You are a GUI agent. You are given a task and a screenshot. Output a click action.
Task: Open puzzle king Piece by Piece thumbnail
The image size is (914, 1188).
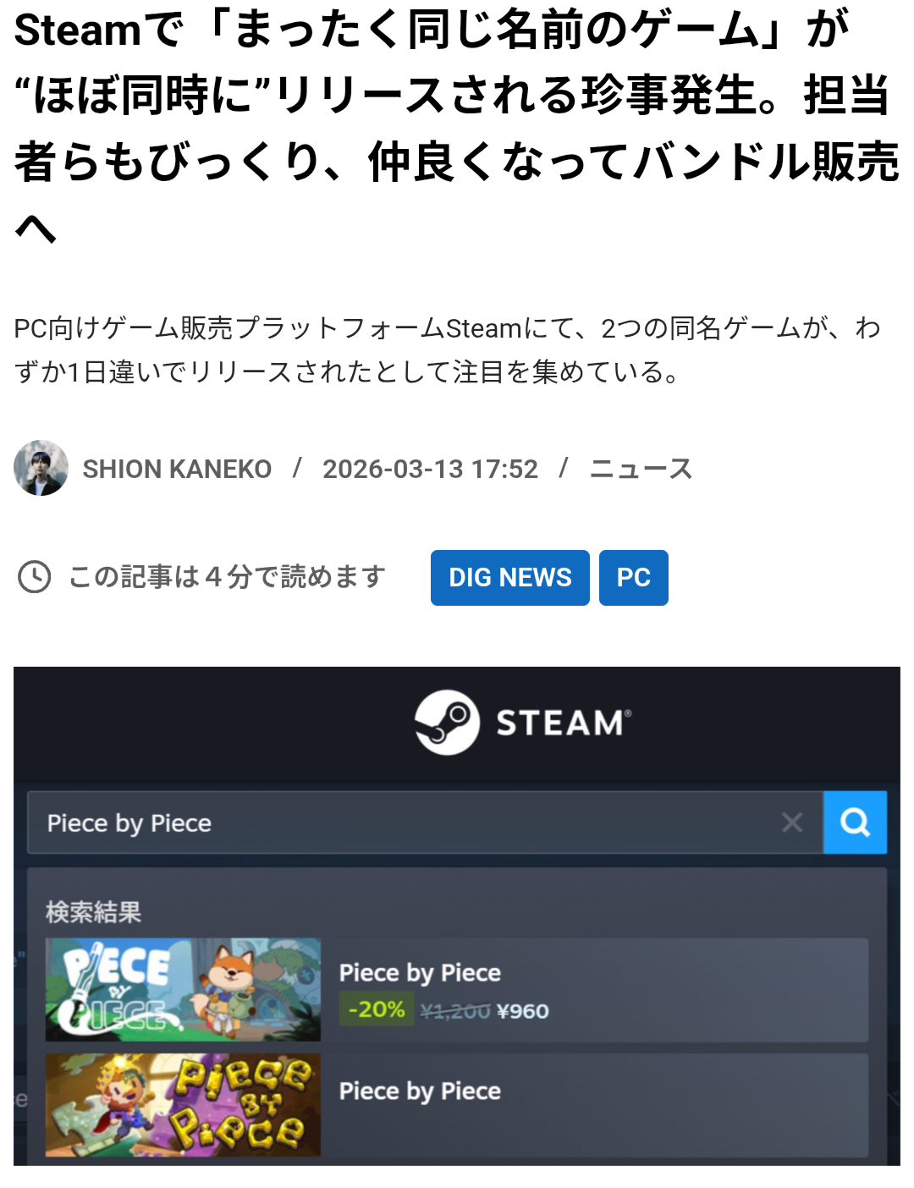183,1105
